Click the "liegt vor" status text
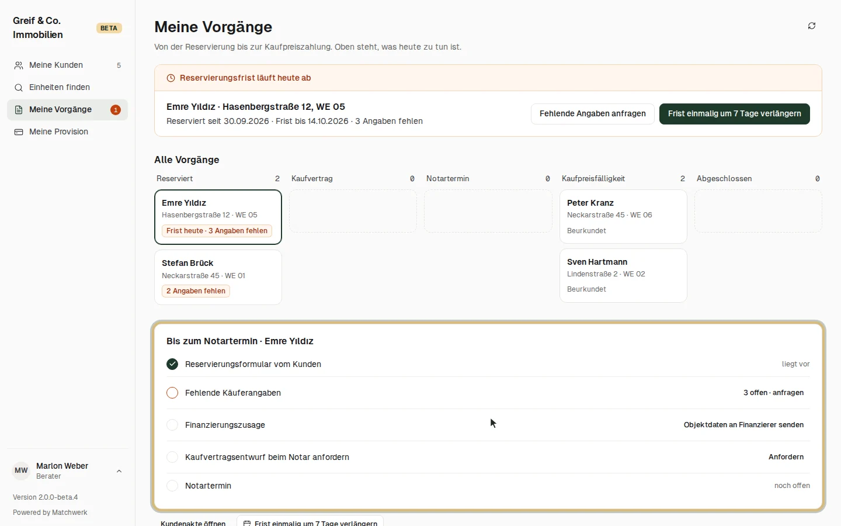This screenshot has height=526, width=841. [x=796, y=364]
